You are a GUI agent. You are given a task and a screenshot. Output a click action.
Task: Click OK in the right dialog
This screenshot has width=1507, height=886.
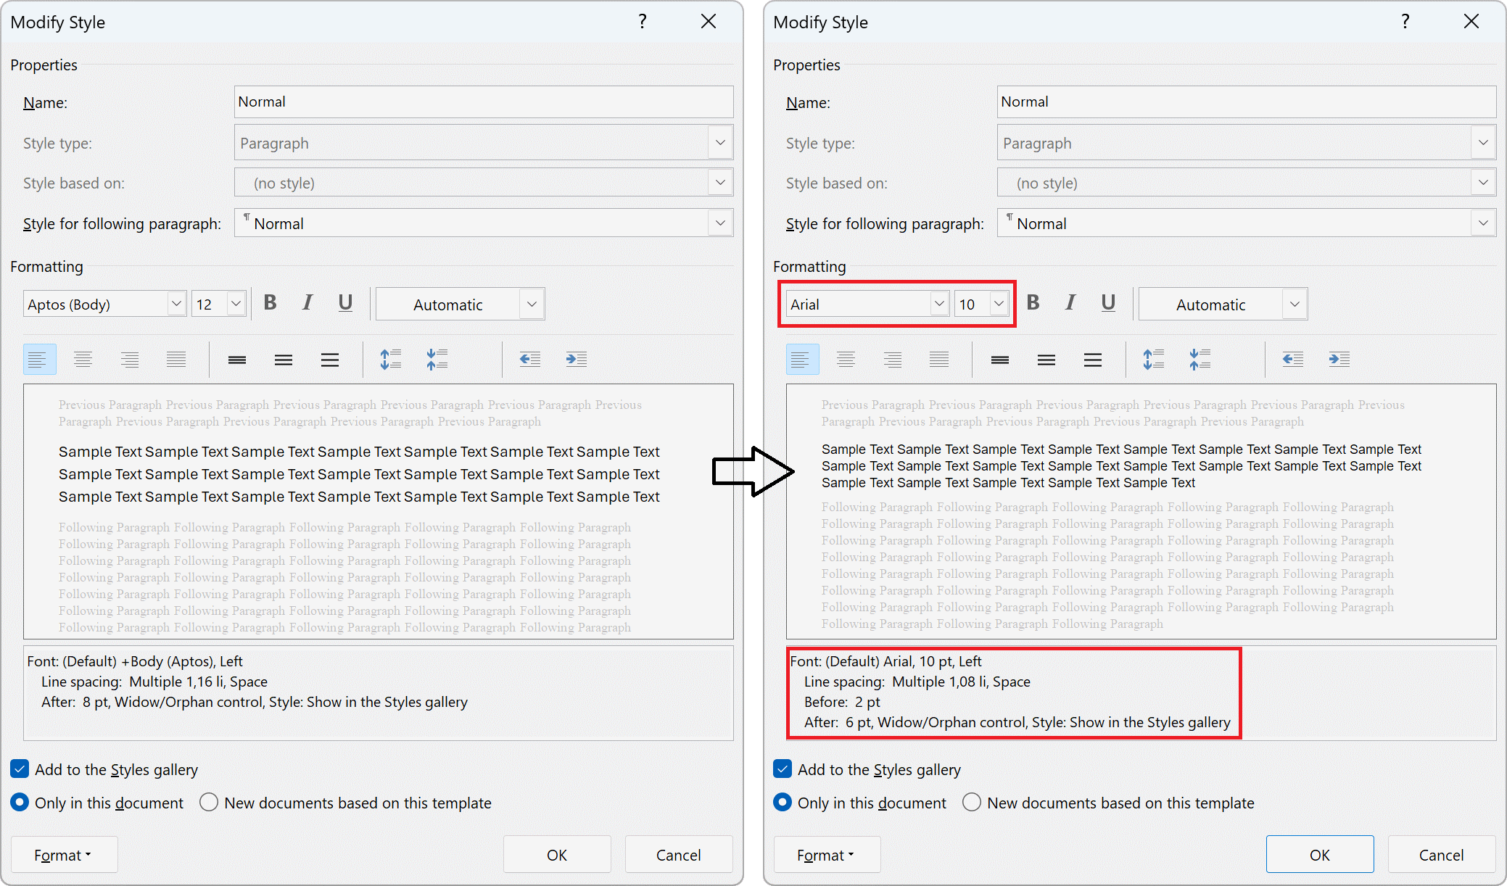(x=1319, y=855)
